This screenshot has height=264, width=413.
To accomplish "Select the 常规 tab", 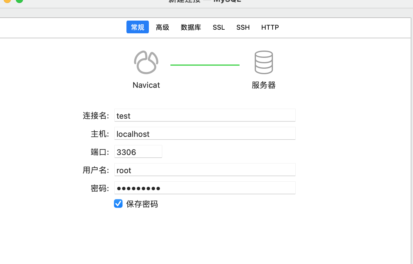I will tap(137, 27).
